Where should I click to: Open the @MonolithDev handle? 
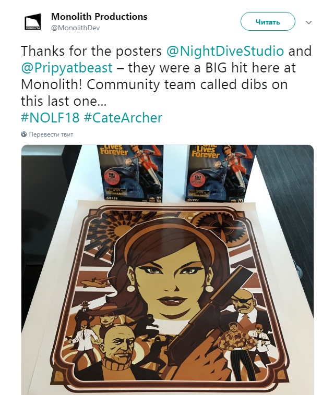point(76,28)
